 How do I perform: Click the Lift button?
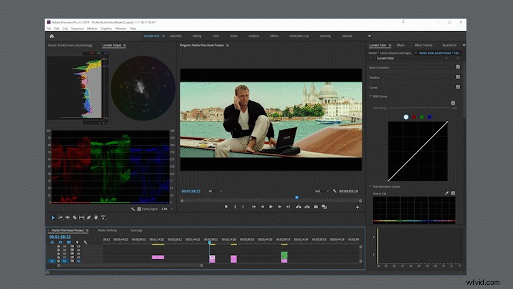298,207
